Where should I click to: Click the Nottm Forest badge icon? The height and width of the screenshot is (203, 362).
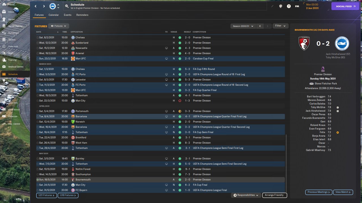click(73, 169)
